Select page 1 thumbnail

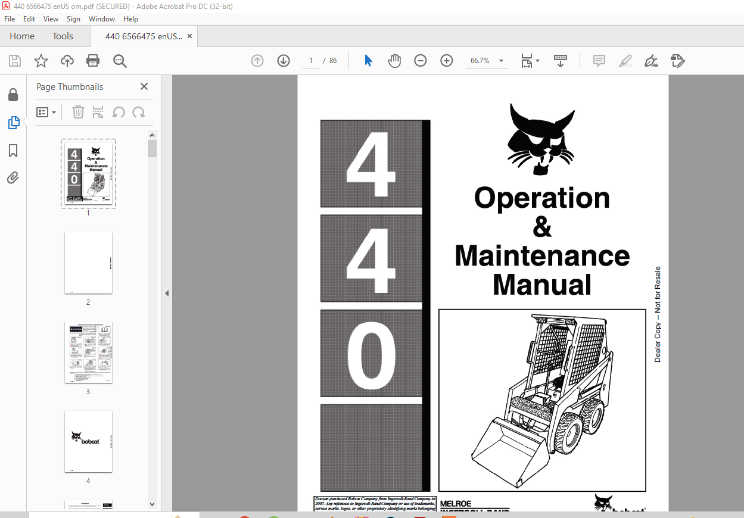88,173
